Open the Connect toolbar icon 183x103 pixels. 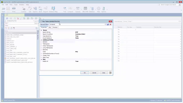pyautogui.click(x=23, y=9)
